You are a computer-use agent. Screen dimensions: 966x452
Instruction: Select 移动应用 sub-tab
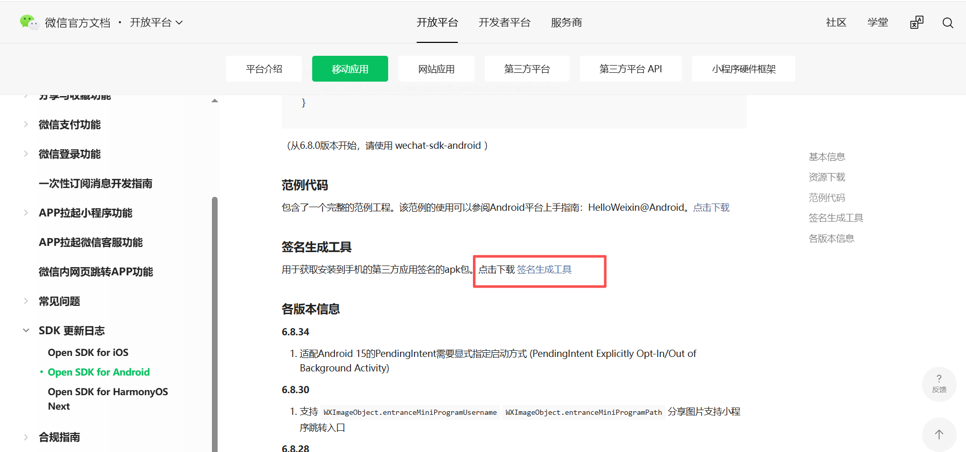pos(350,69)
